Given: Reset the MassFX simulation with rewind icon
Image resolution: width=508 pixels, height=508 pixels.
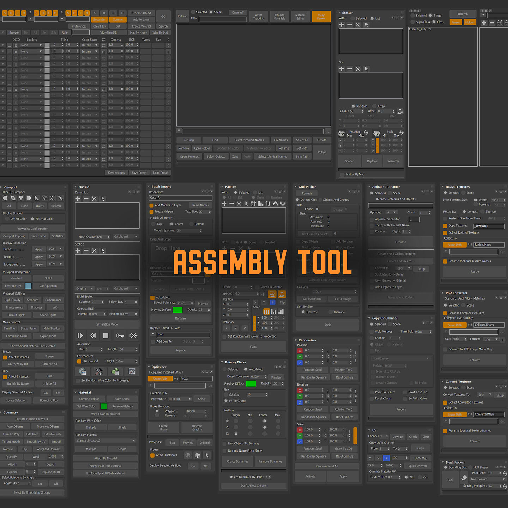Looking at the screenshot, I should click(93, 336).
